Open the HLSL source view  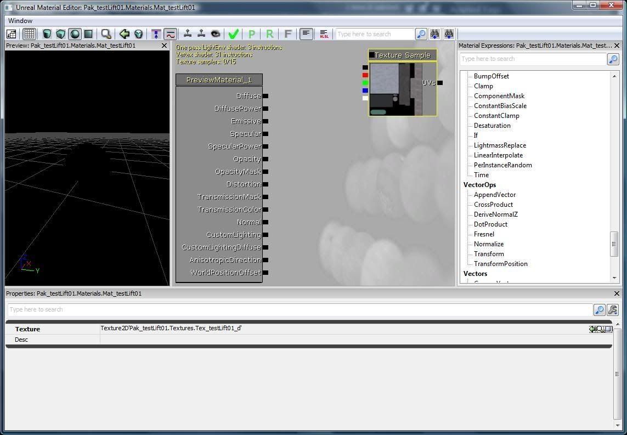pyautogui.click(x=324, y=34)
